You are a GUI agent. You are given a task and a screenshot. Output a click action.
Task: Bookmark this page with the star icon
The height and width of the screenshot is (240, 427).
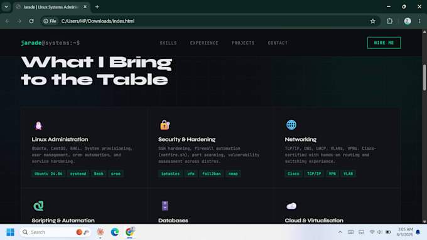(373, 21)
